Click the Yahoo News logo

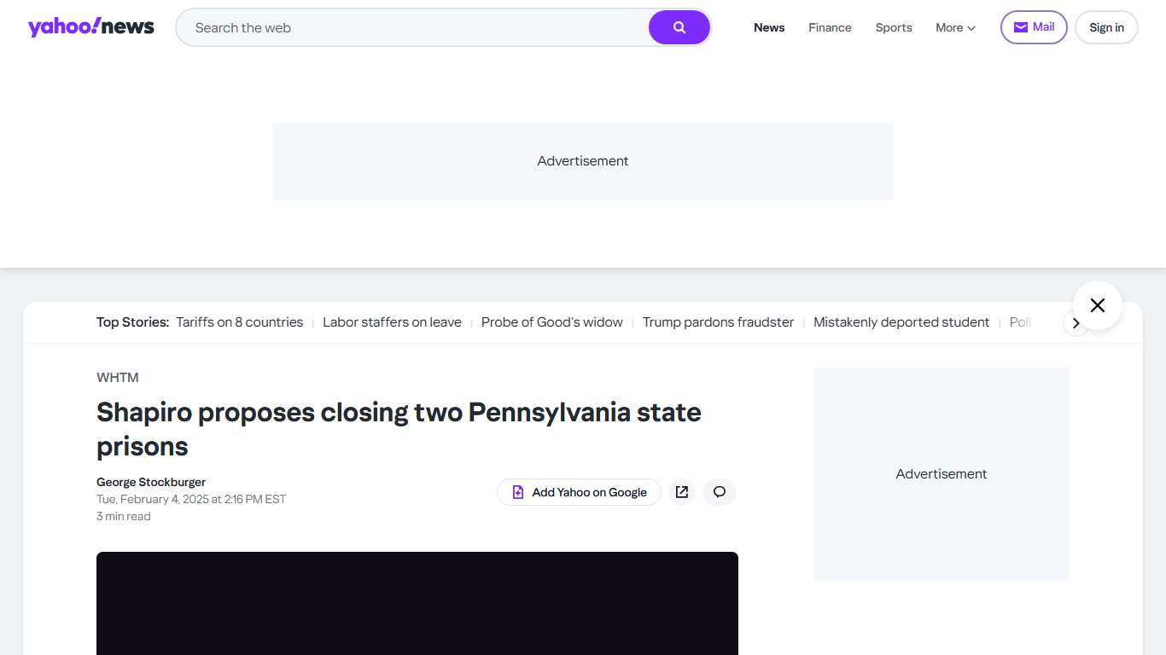click(91, 27)
